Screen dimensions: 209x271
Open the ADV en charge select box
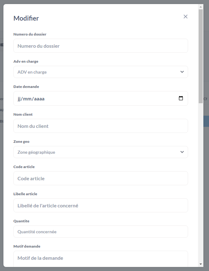coord(101,72)
